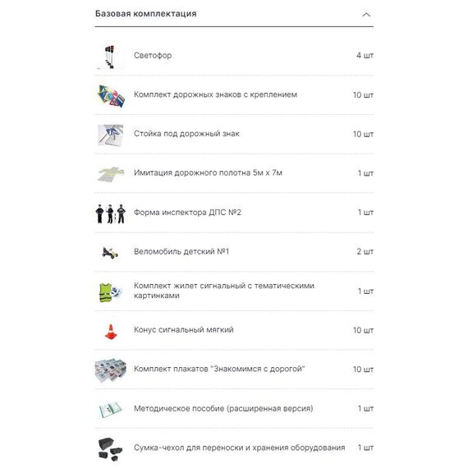This screenshot has height=468, width=468.
Task: Open Стойка под дорожный знак link
Action: (x=186, y=134)
